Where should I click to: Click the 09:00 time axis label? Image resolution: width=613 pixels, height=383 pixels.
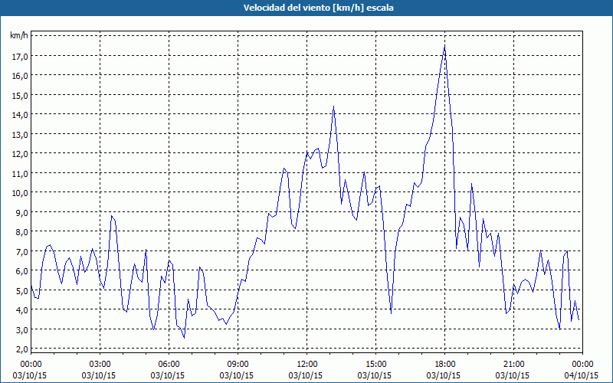tap(238, 365)
